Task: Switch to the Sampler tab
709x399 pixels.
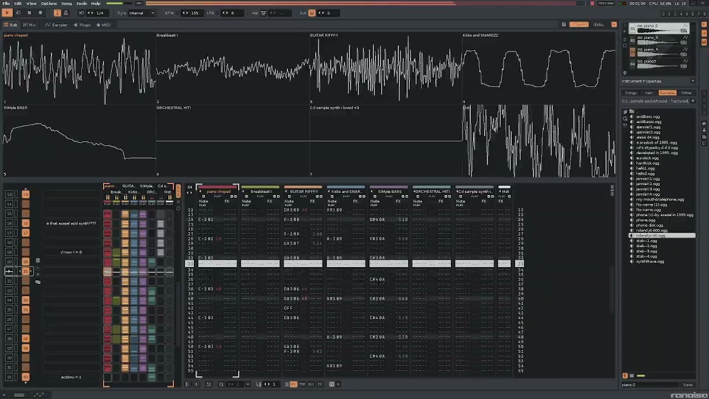Action: pyautogui.click(x=56, y=25)
